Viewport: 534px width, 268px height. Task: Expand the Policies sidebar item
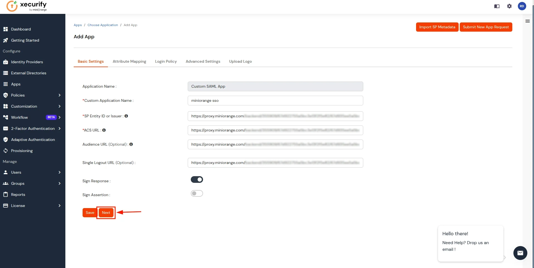tap(18, 95)
